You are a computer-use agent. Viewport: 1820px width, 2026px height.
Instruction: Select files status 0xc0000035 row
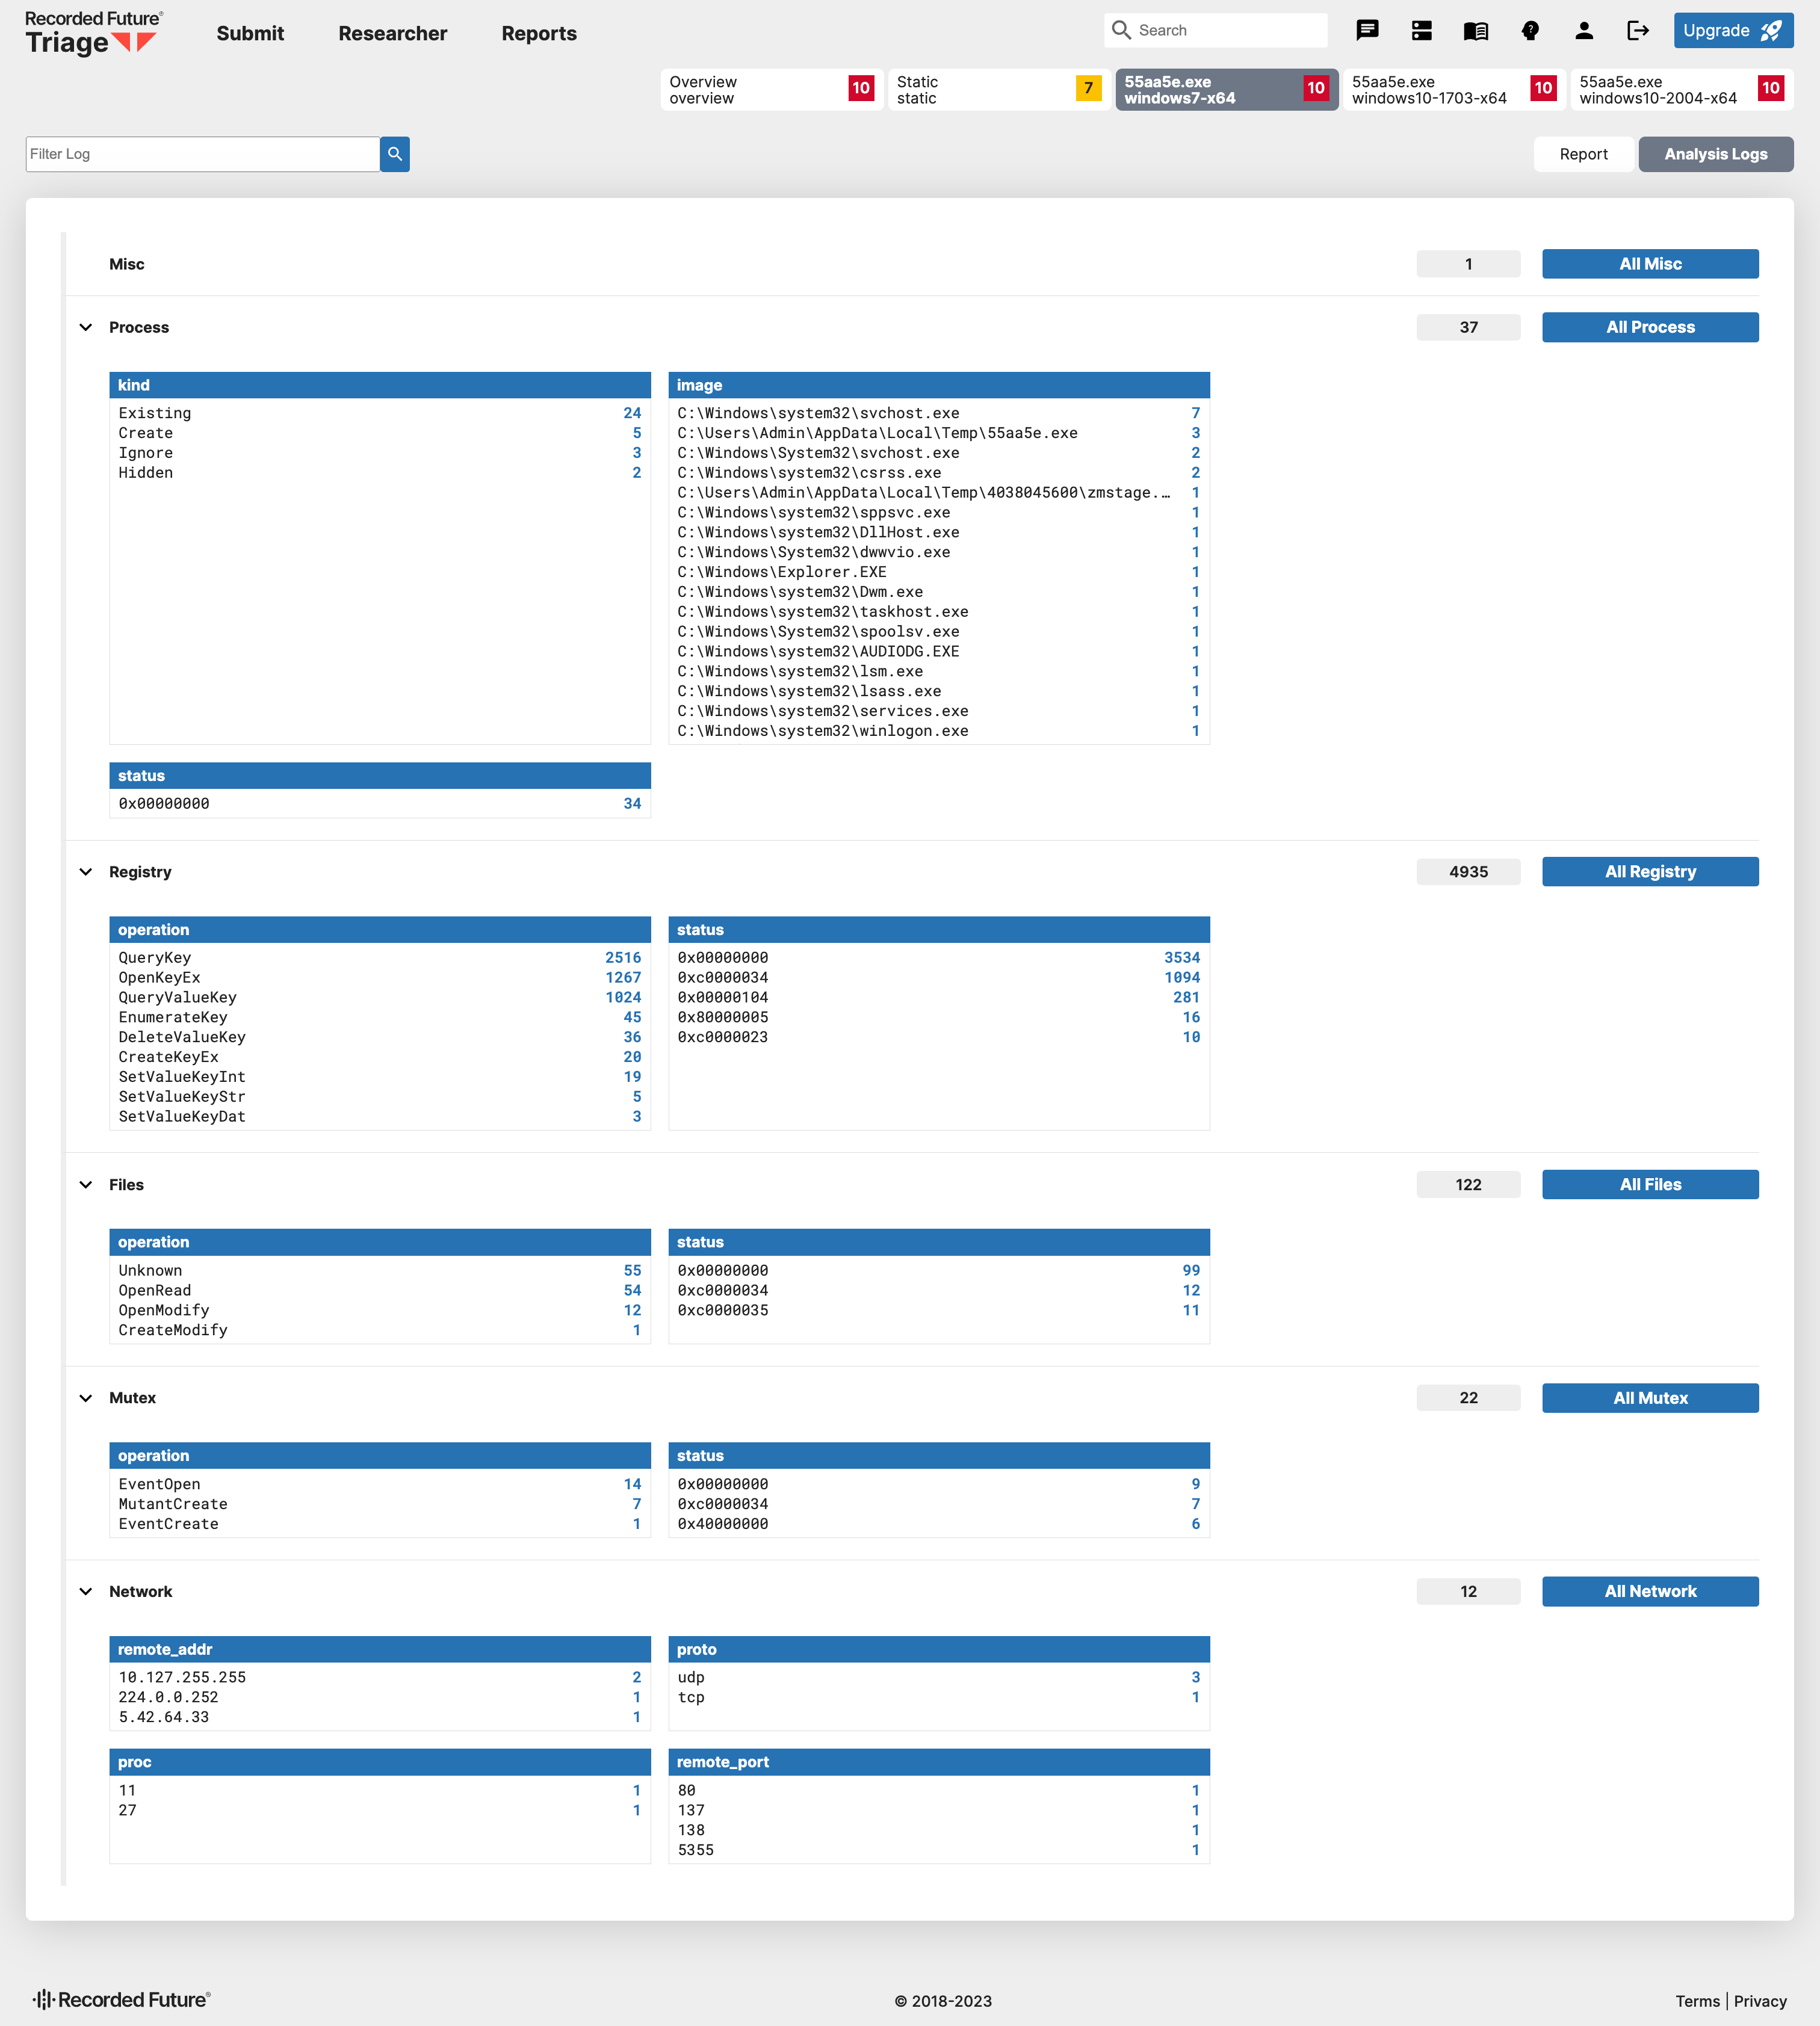click(x=939, y=1310)
